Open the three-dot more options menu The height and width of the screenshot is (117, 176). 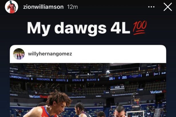[x=151, y=7]
